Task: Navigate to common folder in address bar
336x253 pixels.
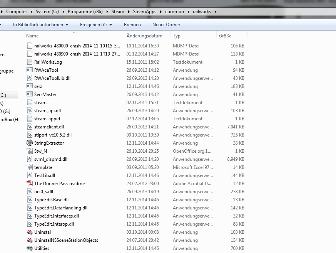Action: pyautogui.click(x=174, y=12)
